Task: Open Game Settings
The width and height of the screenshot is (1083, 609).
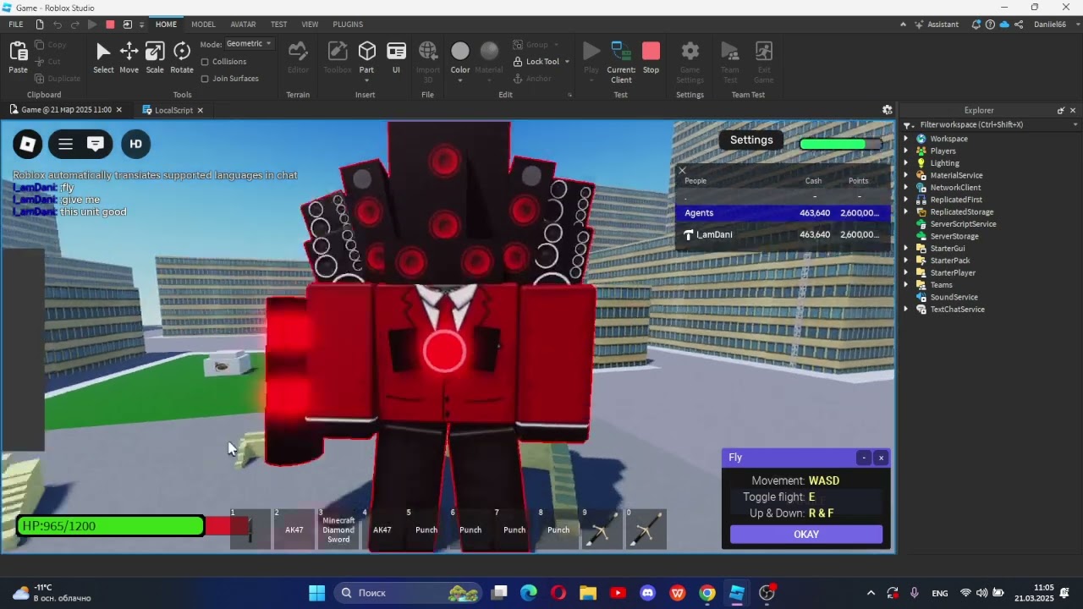Action: 690,62
